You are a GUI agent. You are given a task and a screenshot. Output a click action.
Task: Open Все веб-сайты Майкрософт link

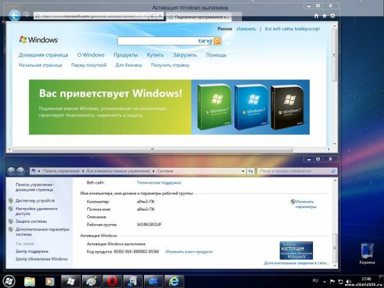292,29
